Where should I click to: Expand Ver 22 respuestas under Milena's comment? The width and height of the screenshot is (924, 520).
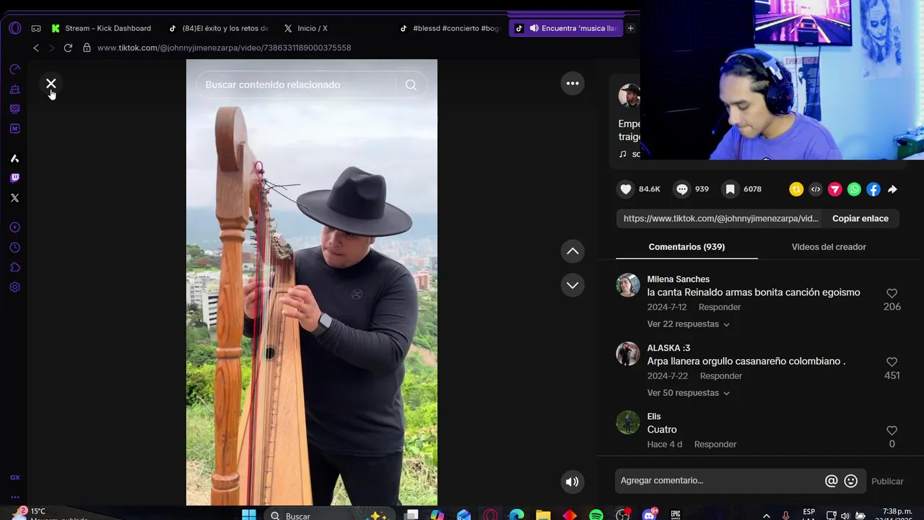(689, 324)
